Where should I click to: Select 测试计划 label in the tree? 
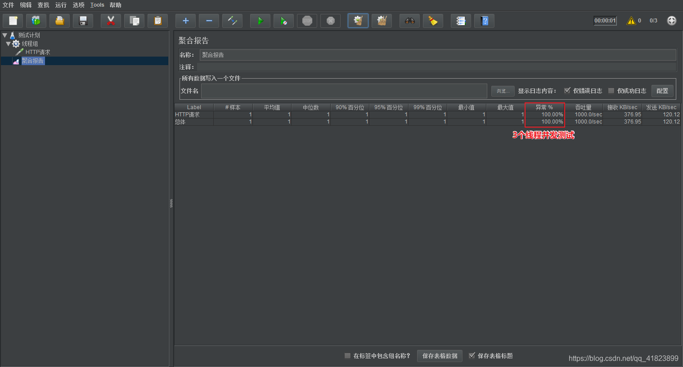pyautogui.click(x=29, y=35)
